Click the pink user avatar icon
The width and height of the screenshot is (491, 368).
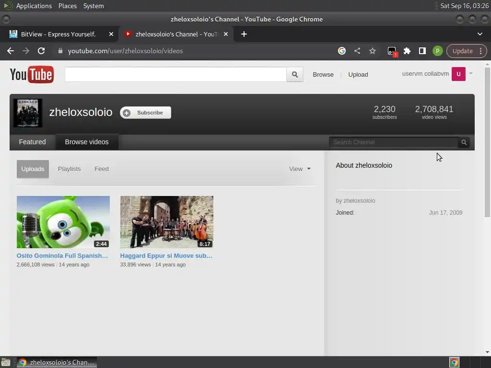(x=458, y=74)
